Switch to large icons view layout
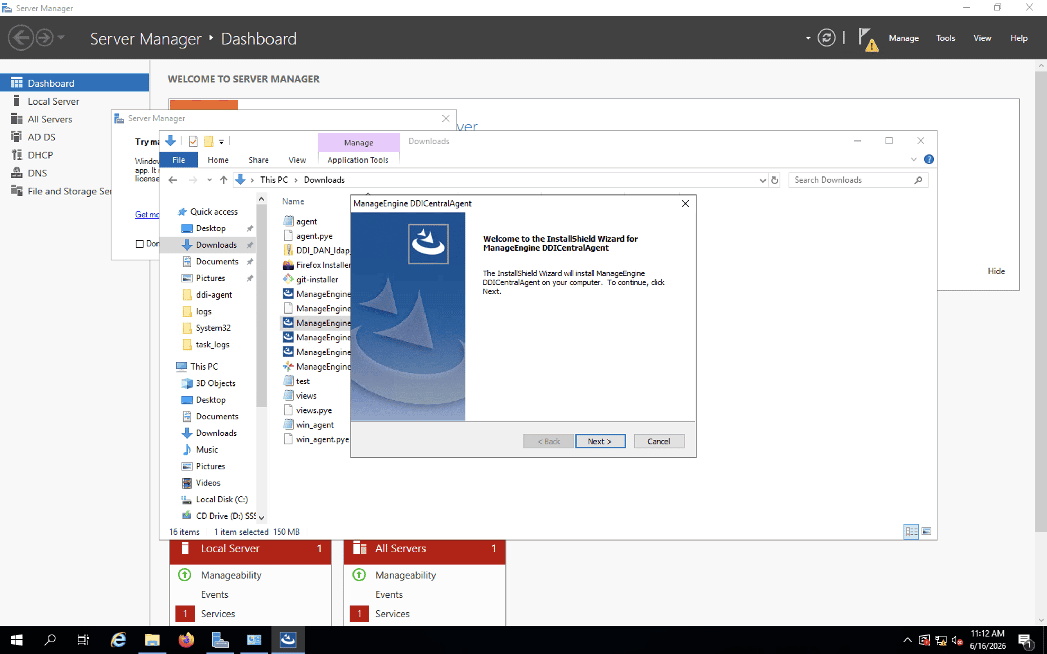Viewport: 1047px width, 654px height. coord(926,531)
